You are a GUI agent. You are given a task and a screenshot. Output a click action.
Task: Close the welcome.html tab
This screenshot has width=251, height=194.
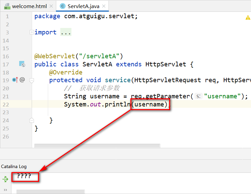tap(51, 6)
